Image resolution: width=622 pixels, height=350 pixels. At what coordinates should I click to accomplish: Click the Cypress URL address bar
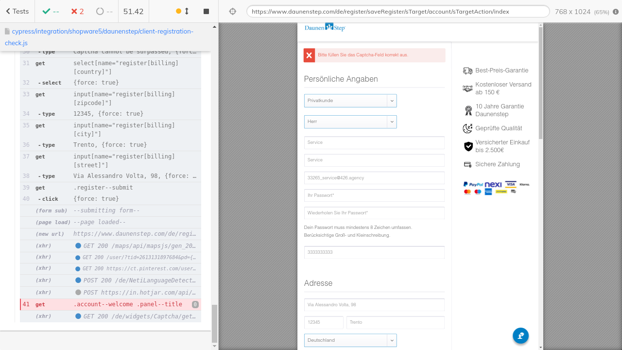point(397,11)
